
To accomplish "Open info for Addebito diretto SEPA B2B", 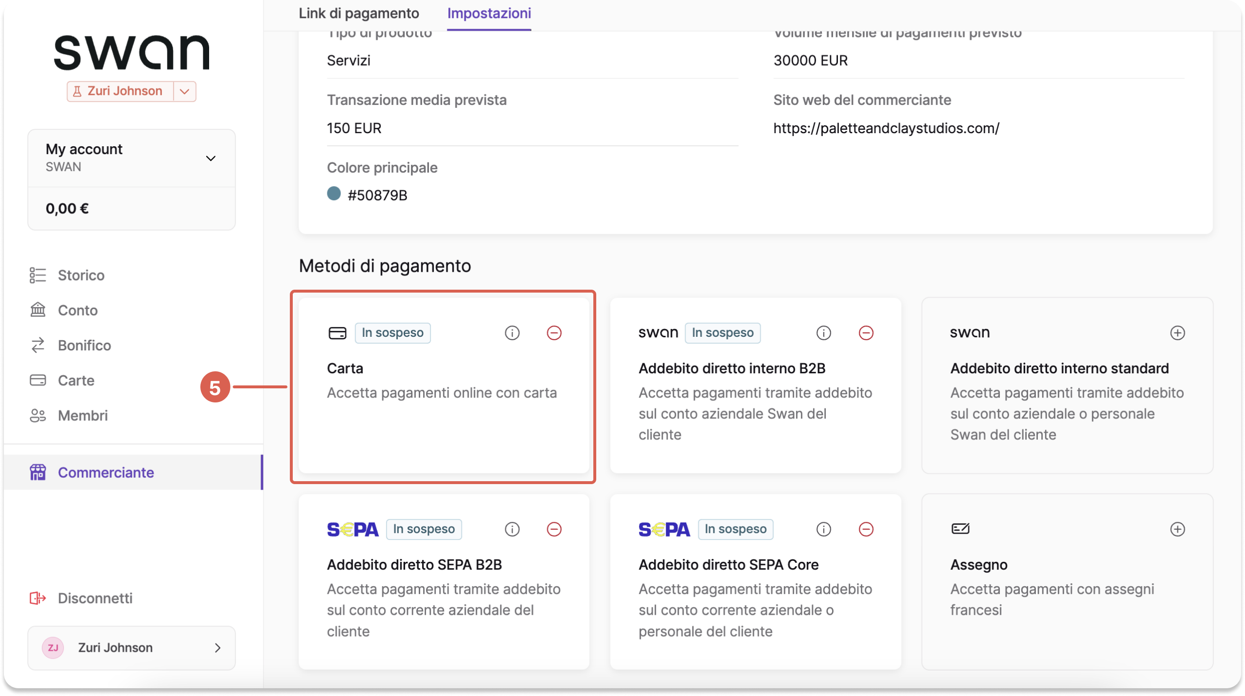I will pyautogui.click(x=512, y=529).
